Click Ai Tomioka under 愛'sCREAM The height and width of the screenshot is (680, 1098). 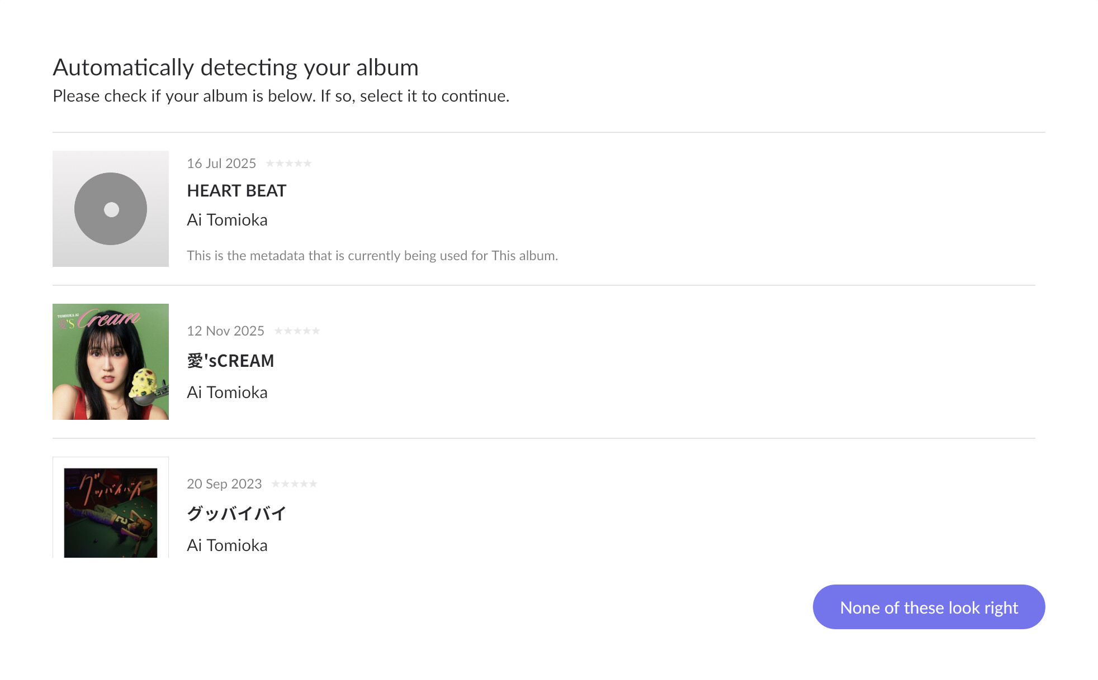[227, 392]
